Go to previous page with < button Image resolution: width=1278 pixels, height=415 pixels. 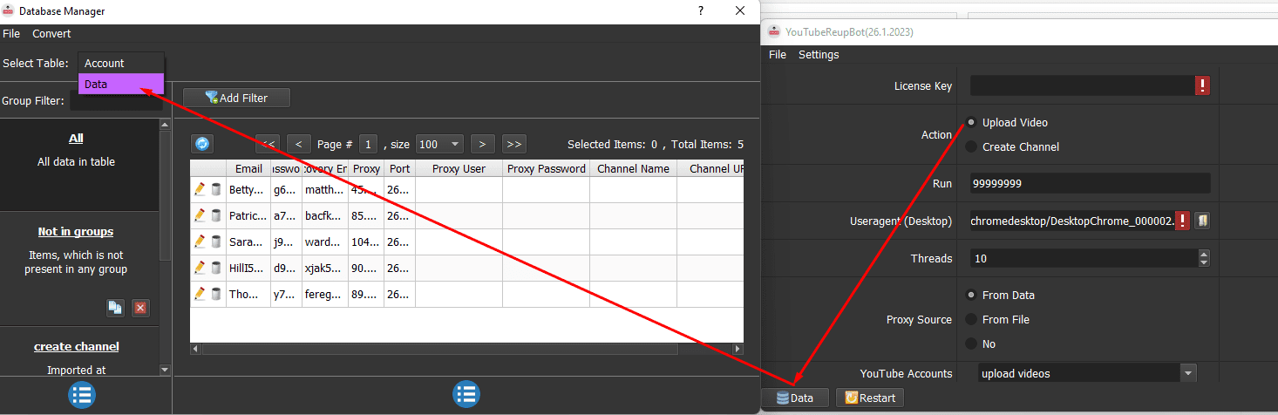[x=299, y=144]
